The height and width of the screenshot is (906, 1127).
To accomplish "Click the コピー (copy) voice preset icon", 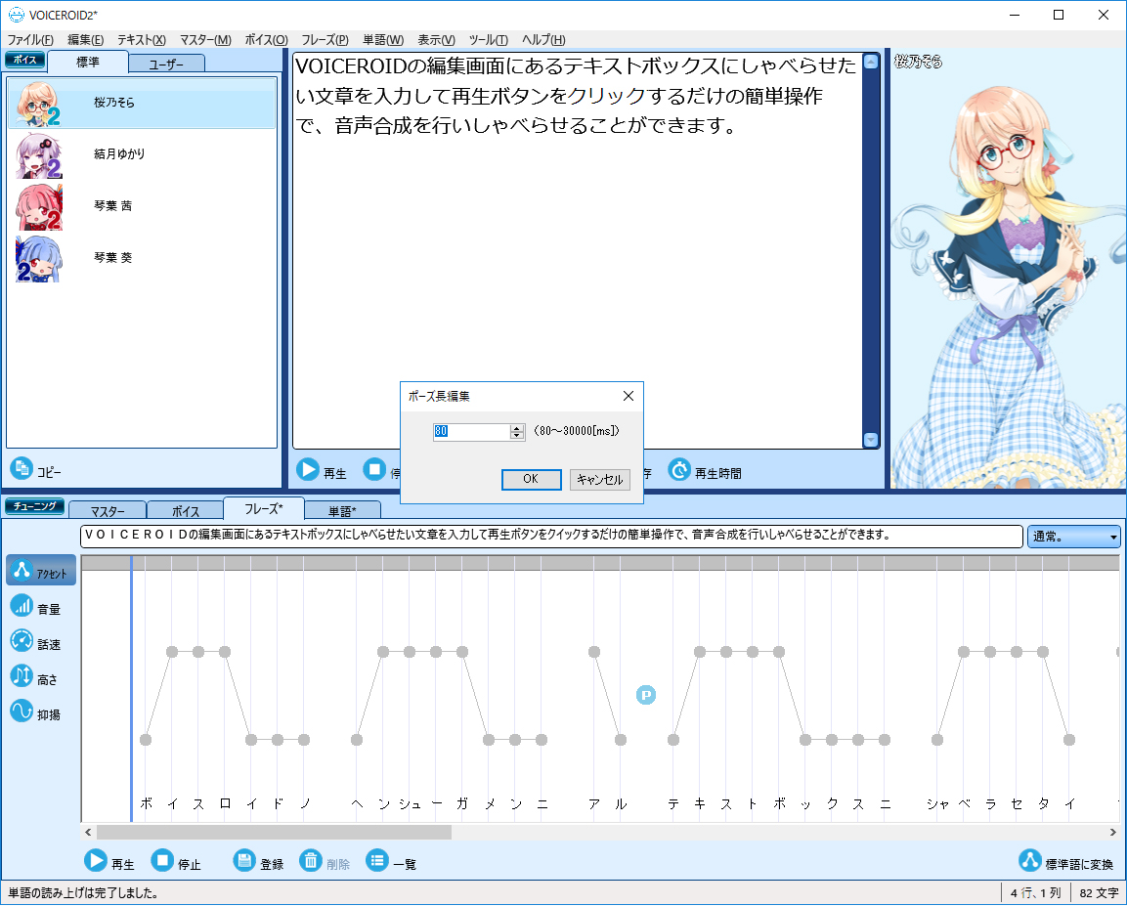I will click(x=21, y=468).
